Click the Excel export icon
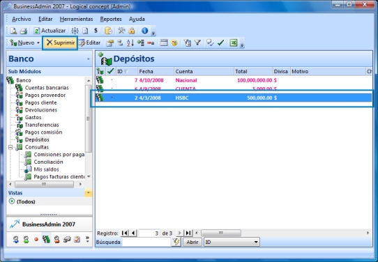Screen dimensions: 378x262 tap(234, 43)
